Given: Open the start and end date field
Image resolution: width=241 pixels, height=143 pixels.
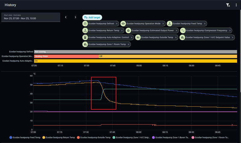Looking at the screenshot, I should 31,17.
